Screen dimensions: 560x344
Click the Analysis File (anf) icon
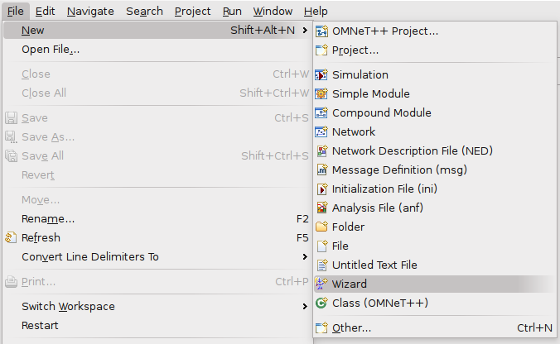(321, 208)
